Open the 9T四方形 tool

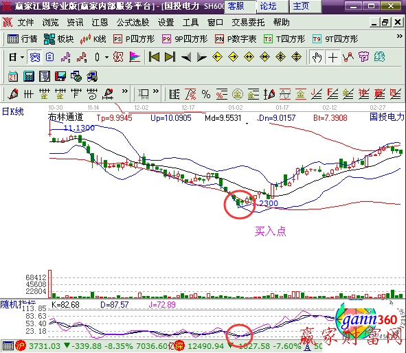pyautogui.click(x=335, y=39)
